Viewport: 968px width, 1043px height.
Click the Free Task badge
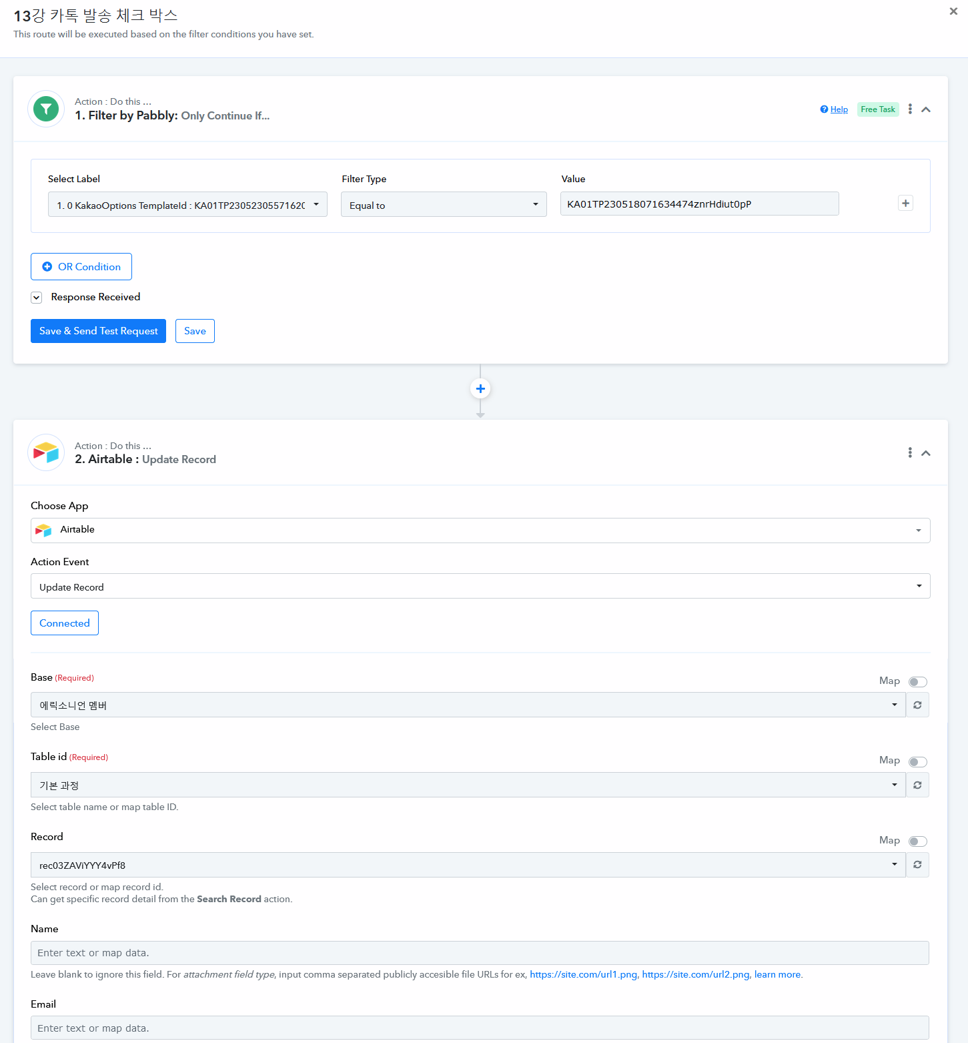tap(878, 109)
